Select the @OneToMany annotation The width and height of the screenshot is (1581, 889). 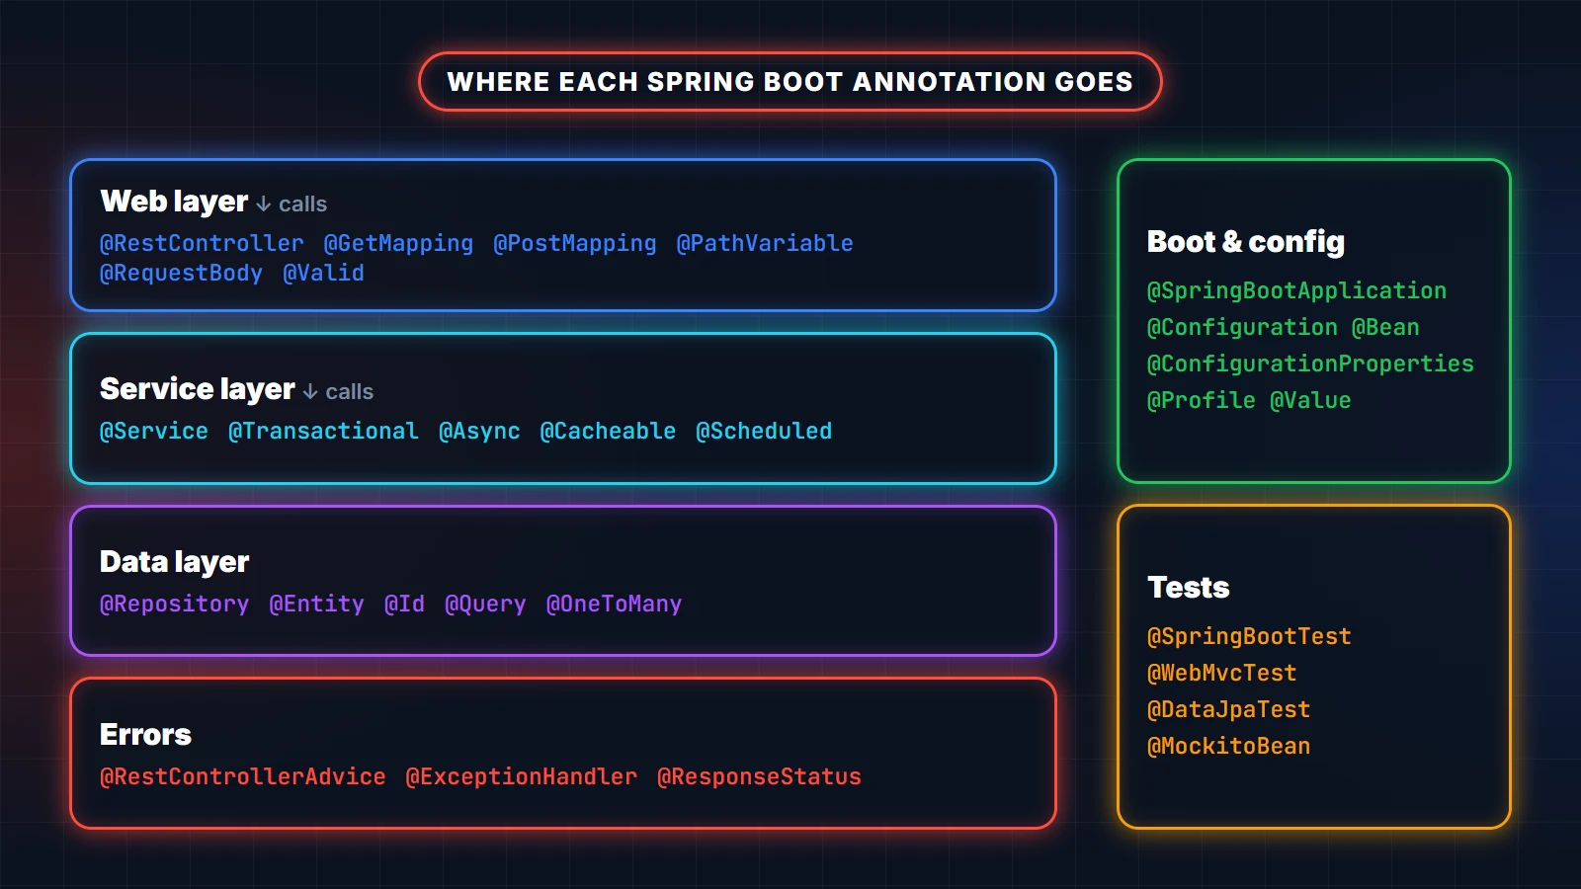614,604
